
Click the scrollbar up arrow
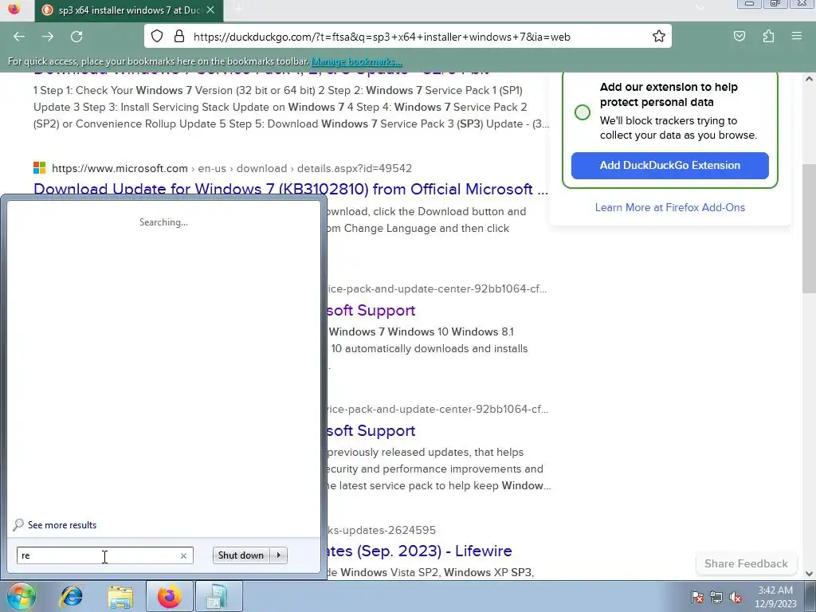pos(810,79)
